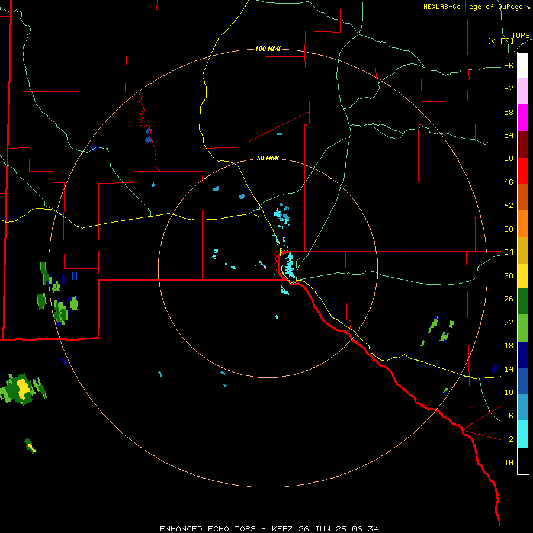Pick the bright red legend swatch

(x=523, y=171)
